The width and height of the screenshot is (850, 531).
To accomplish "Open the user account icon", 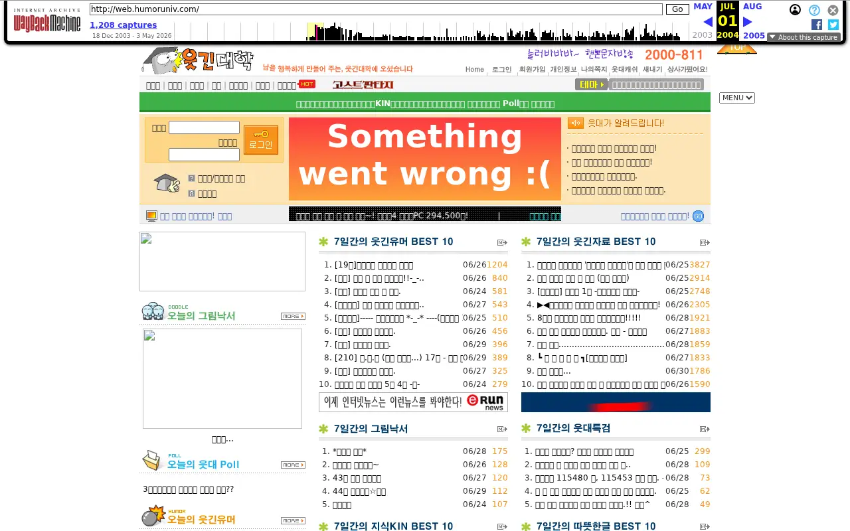I will 795,10.
